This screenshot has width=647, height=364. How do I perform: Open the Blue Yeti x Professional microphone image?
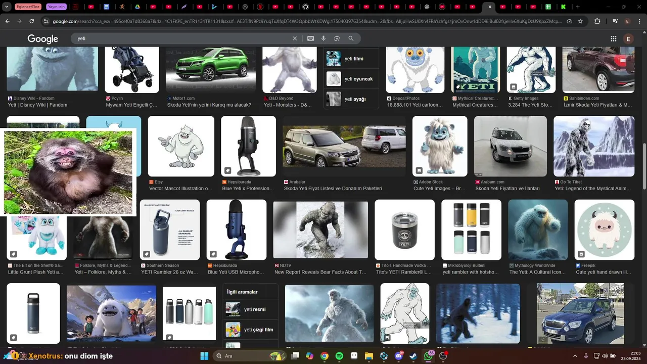(248, 147)
